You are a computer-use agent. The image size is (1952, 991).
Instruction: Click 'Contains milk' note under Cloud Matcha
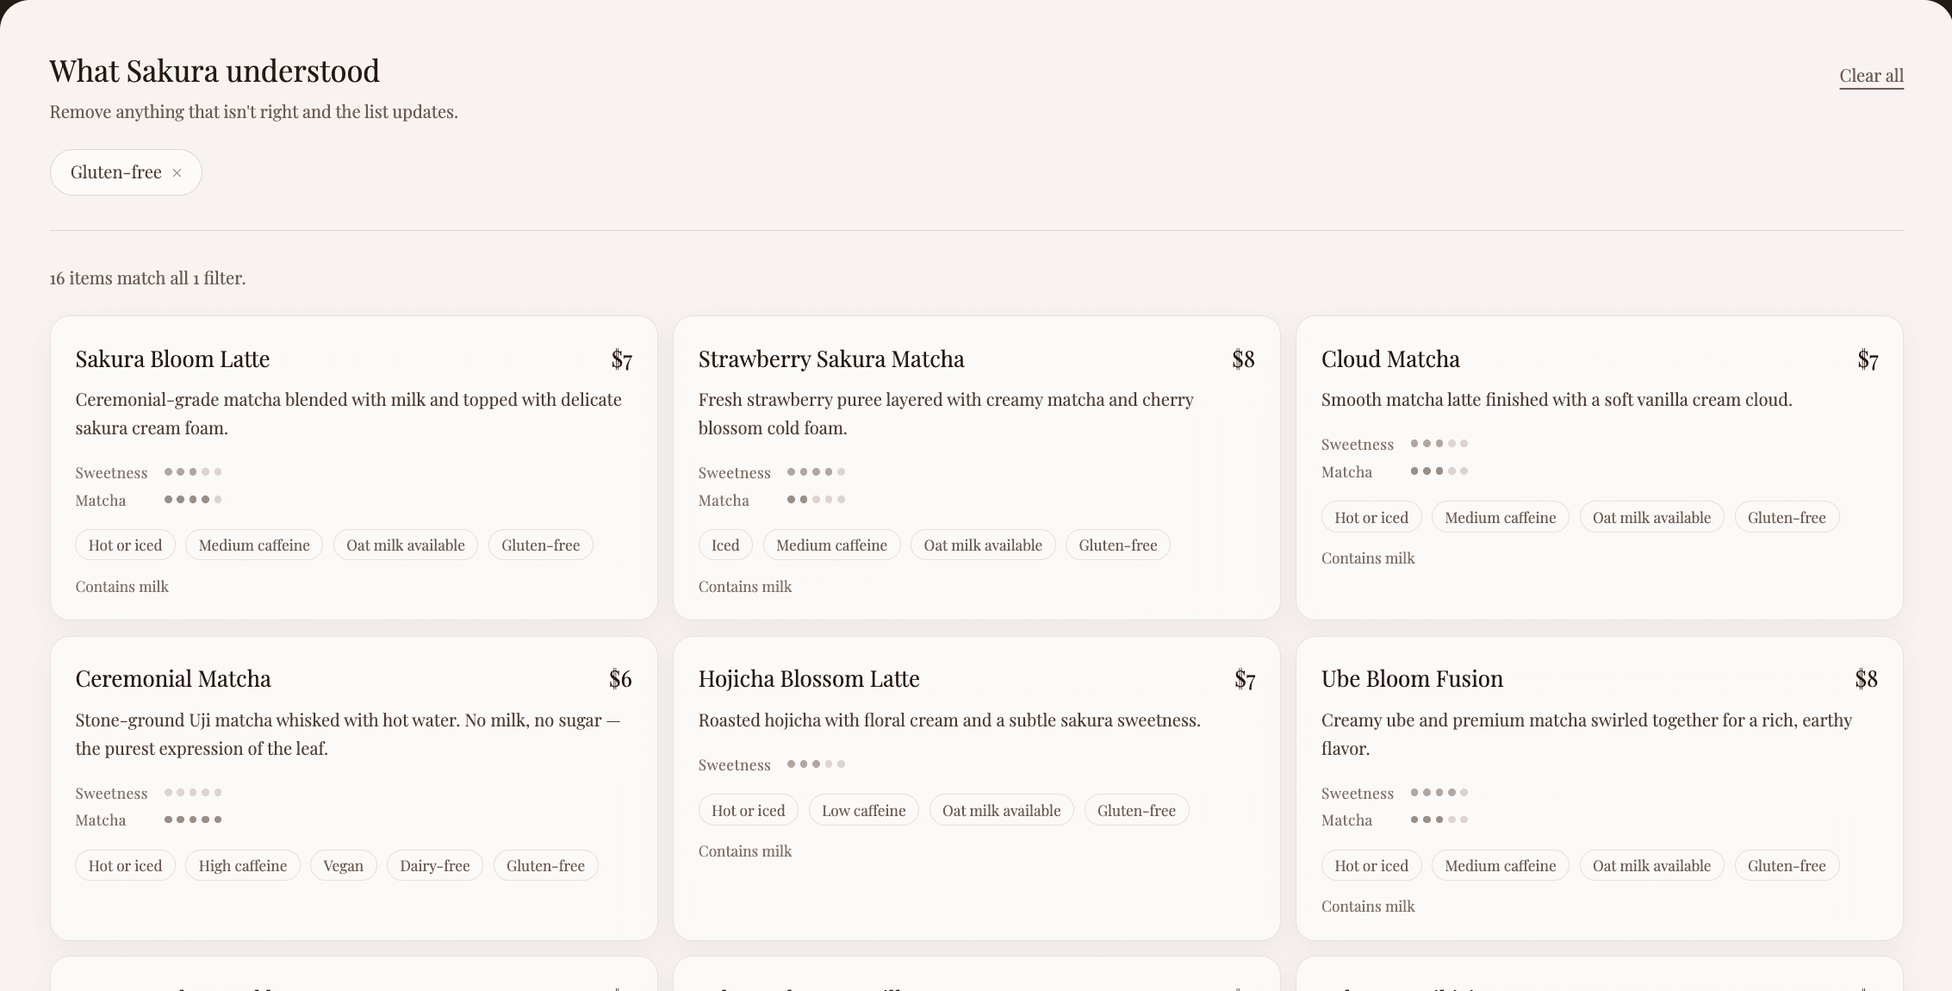pyautogui.click(x=1368, y=558)
